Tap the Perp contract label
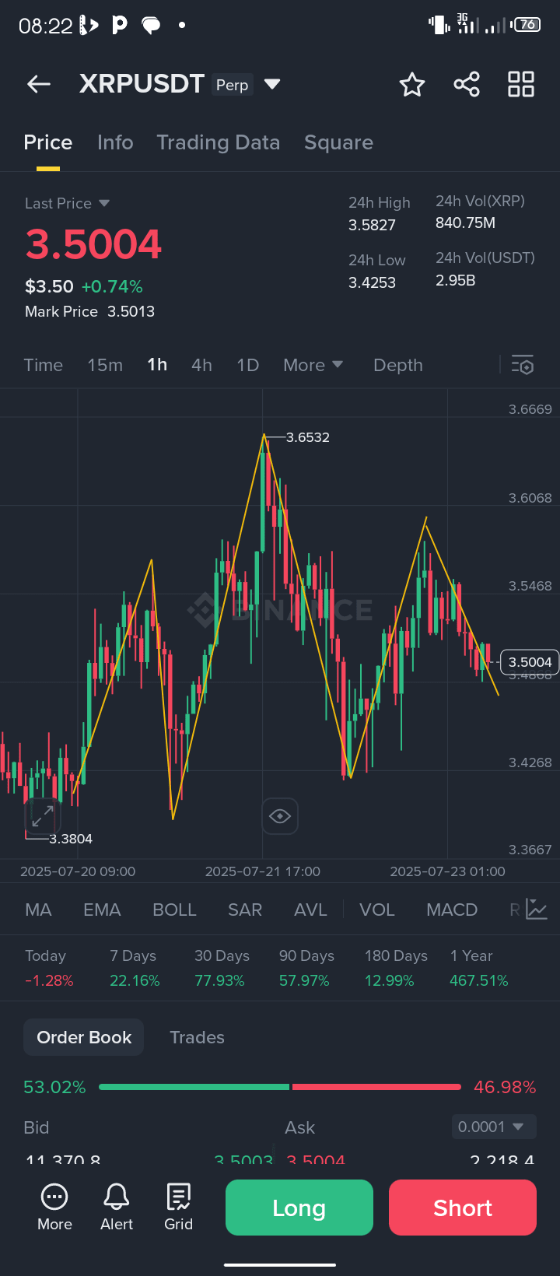This screenshot has width=560, height=1276. click(x=232, y=85)
